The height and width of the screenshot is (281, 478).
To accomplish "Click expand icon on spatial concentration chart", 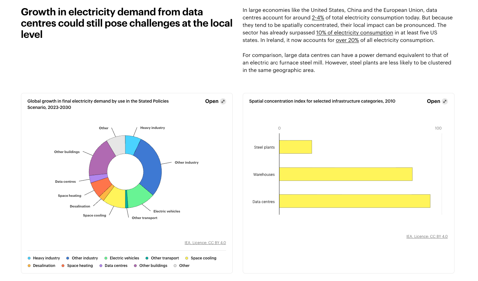I will pyautogui.click(x=444, y=101).
